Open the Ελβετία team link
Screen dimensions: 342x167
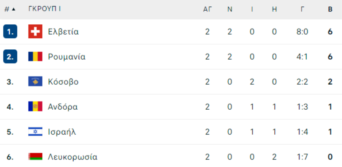[63, 32]
